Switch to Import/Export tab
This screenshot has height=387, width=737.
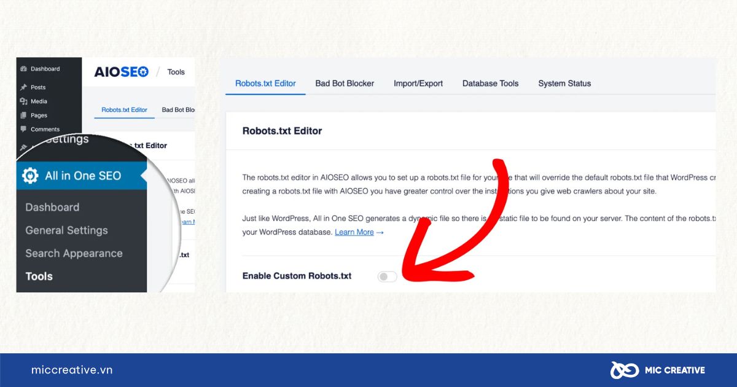coord(418,84)
